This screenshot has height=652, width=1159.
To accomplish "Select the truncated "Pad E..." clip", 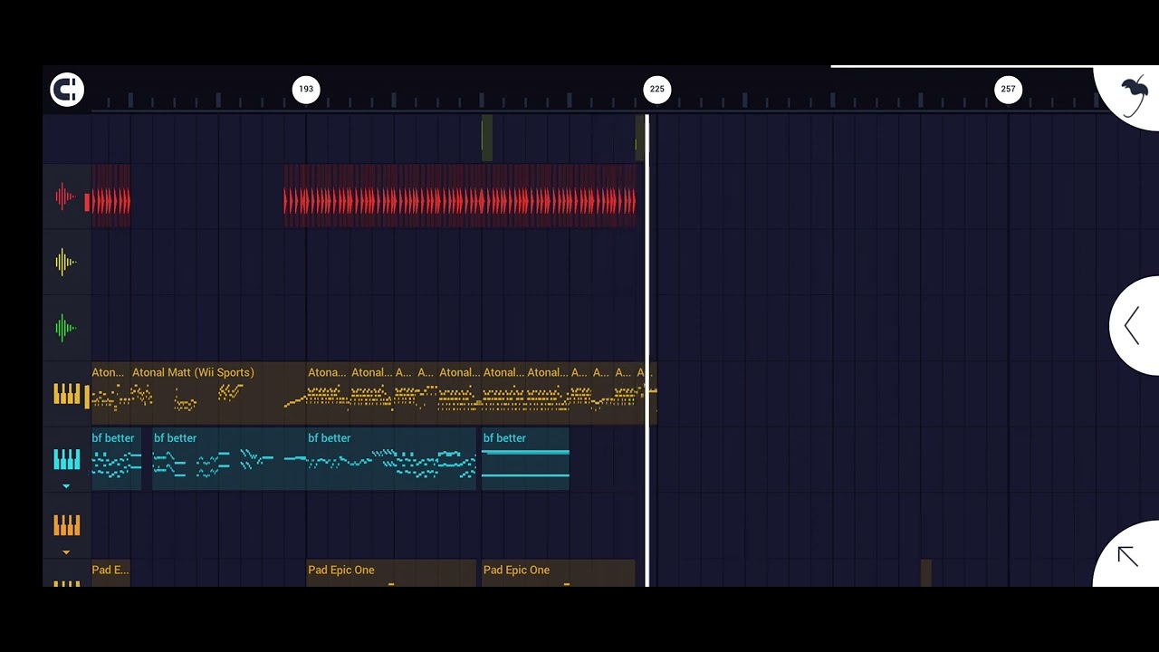I will [x=110, y=573].
